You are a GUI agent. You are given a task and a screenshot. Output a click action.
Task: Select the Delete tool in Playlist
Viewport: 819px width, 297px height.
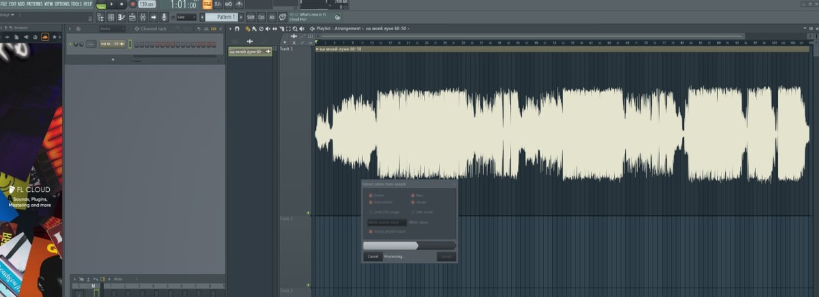(261, 29)
